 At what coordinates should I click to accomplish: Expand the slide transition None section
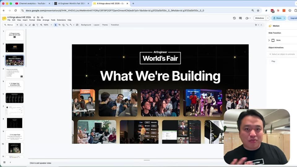(x=269, y=40)
